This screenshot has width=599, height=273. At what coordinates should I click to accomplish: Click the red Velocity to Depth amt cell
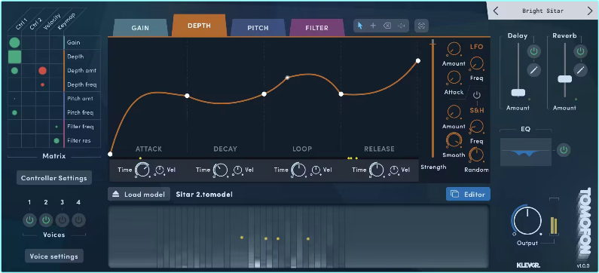(42, 70)
